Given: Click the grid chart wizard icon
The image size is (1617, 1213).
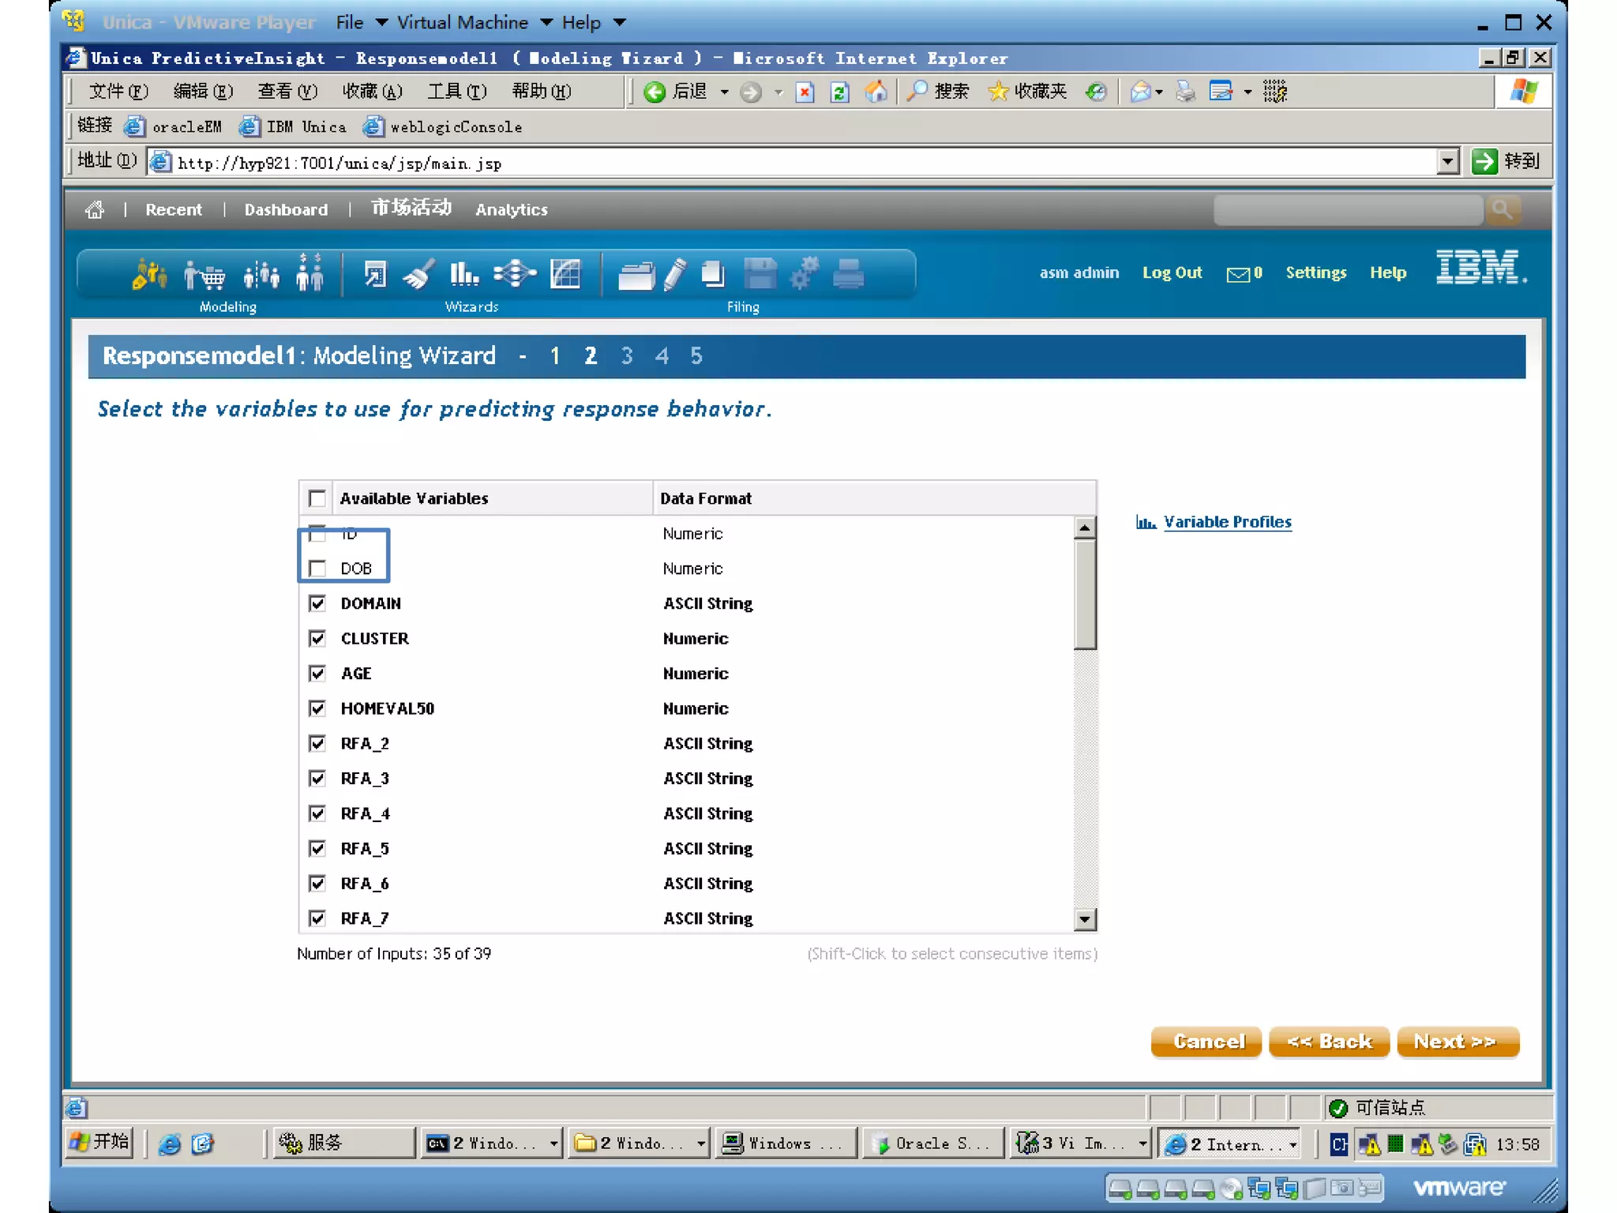Looking at the screenshot, I should click(x=565, y=275).
